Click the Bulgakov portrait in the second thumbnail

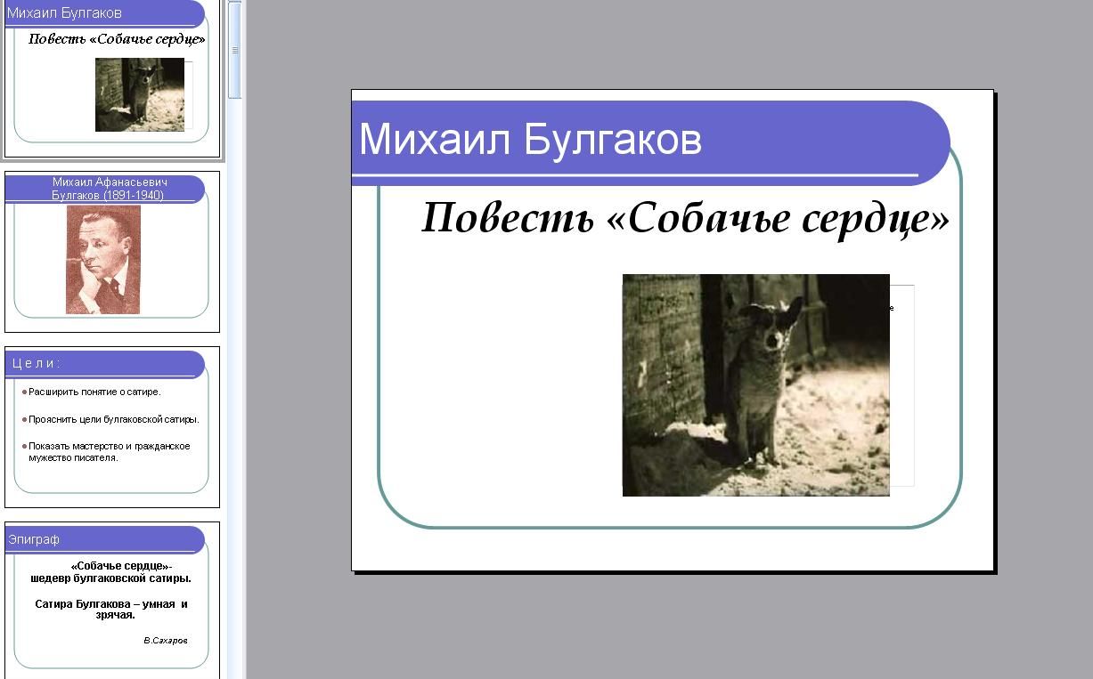point(103,260)
